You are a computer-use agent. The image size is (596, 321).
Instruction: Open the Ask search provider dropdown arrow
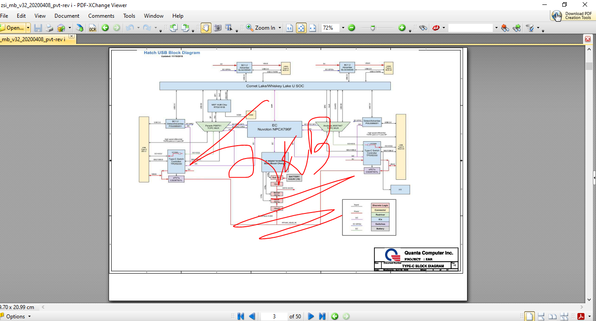tap(444, 28)
